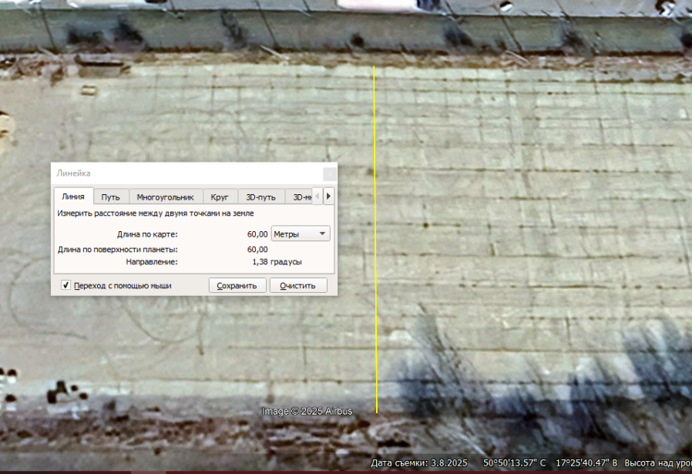Go to the 3D-путь tab
Screen dimensions: 692x474
[x=260, y=197]
